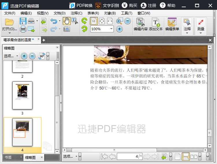Select the Hand tool in toolbar
Viewport: 217px width, 164px height.
[66, 21]
